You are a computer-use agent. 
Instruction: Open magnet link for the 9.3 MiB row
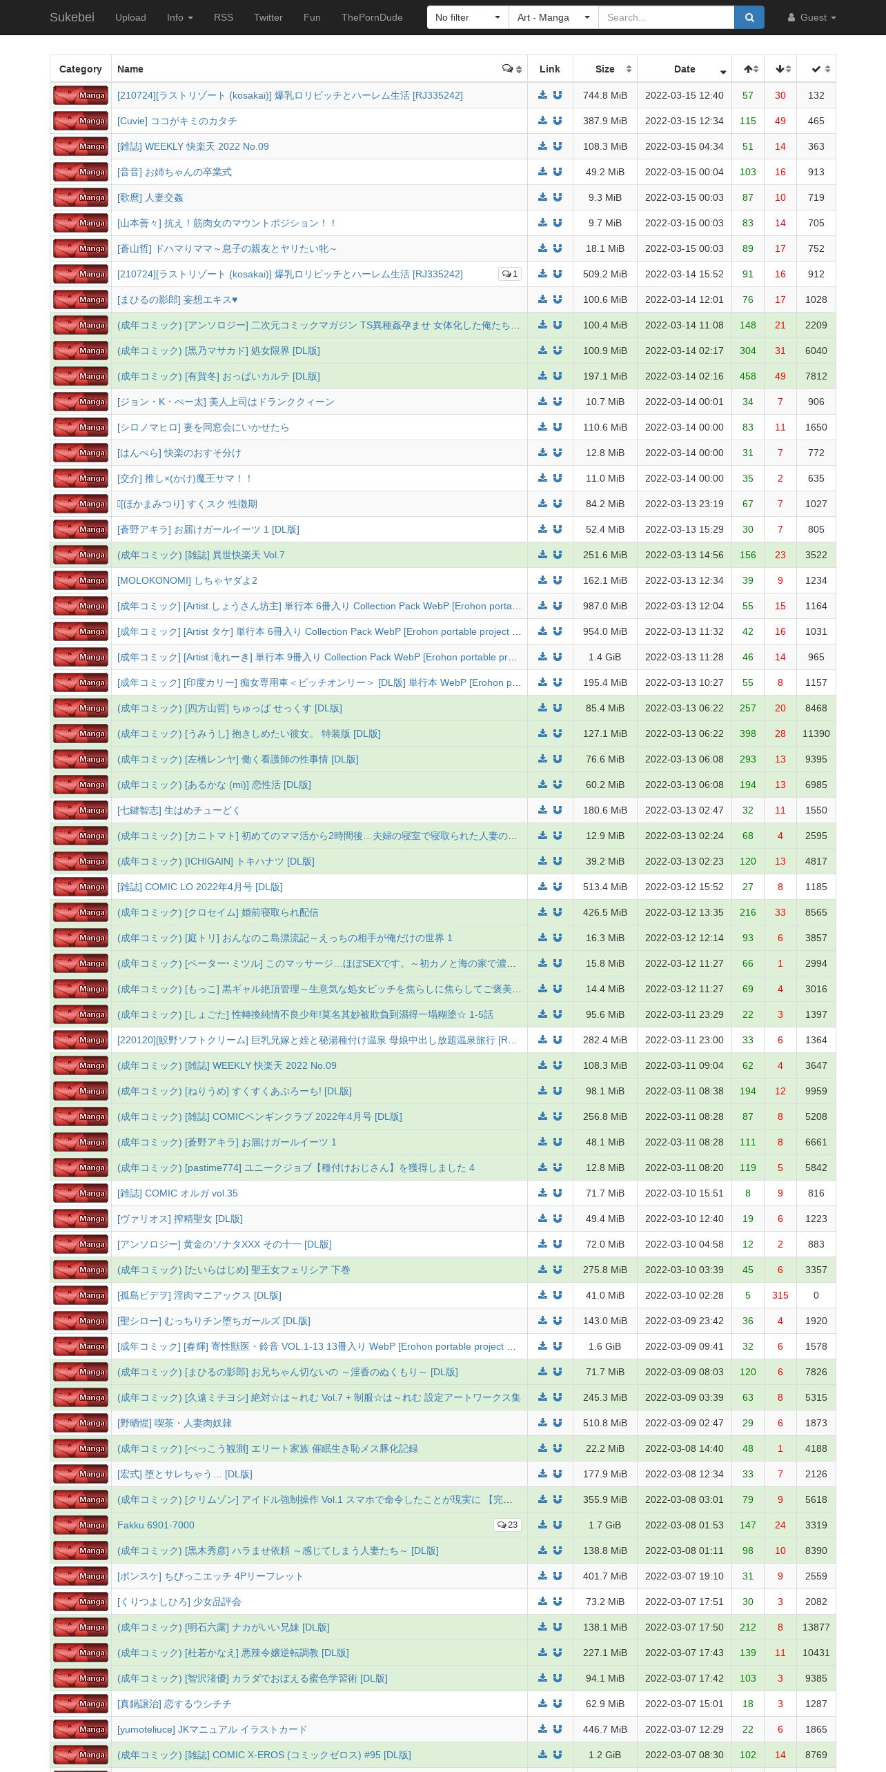click(558, 197)
